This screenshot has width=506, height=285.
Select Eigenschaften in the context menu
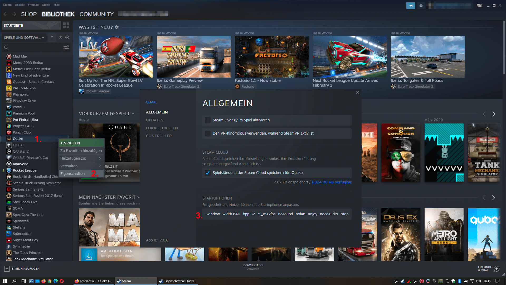pos(72,174)
